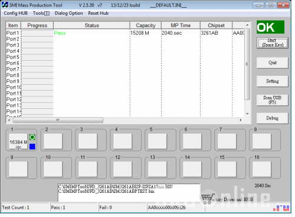The height and width of the screenshot is (217, 295).
Task: Click the Debug button
Action: click(x=273, y=118)
